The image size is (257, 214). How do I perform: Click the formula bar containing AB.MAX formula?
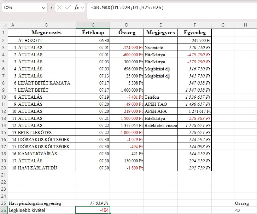pyautogui.click(x=170, y=7)
